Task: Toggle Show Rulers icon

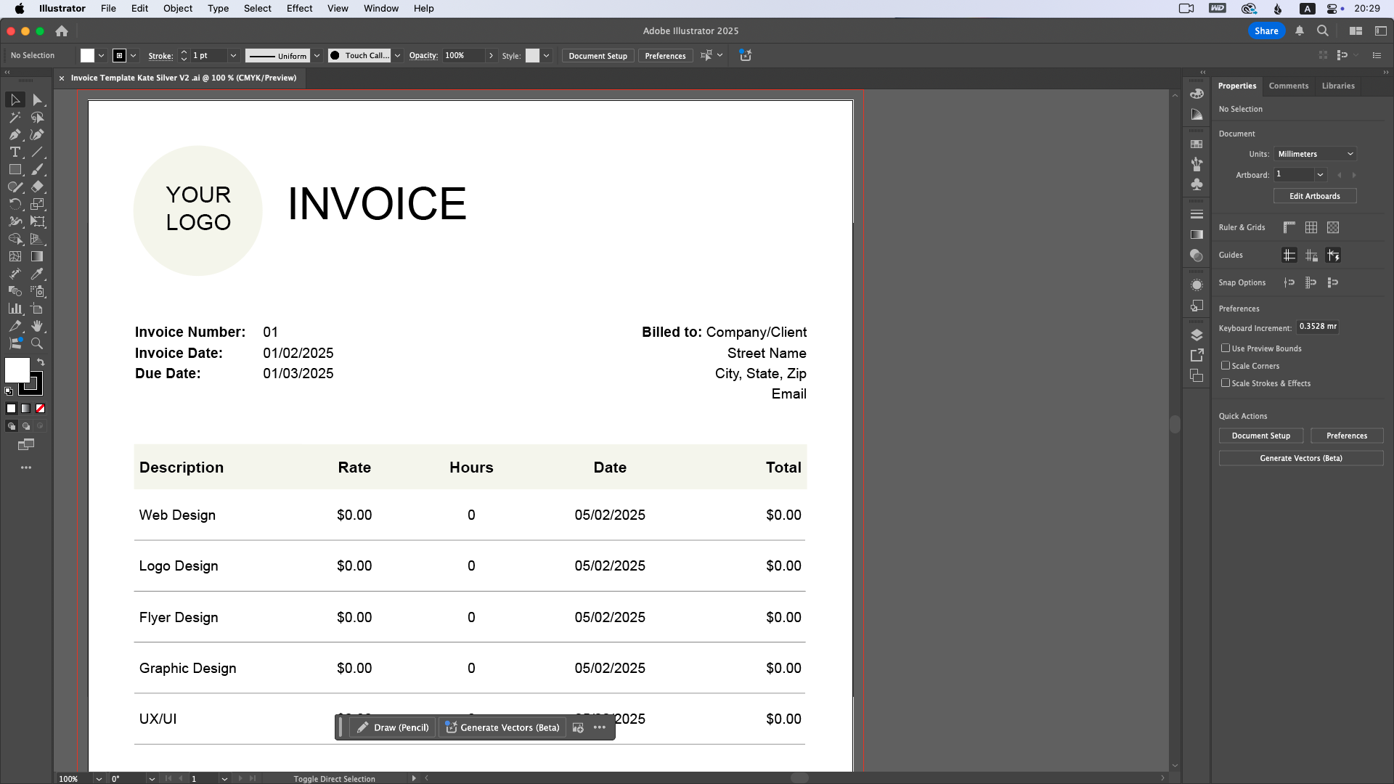Action: (x=1289, y=227)
